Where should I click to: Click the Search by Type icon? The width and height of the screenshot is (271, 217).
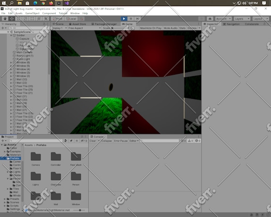66,141
